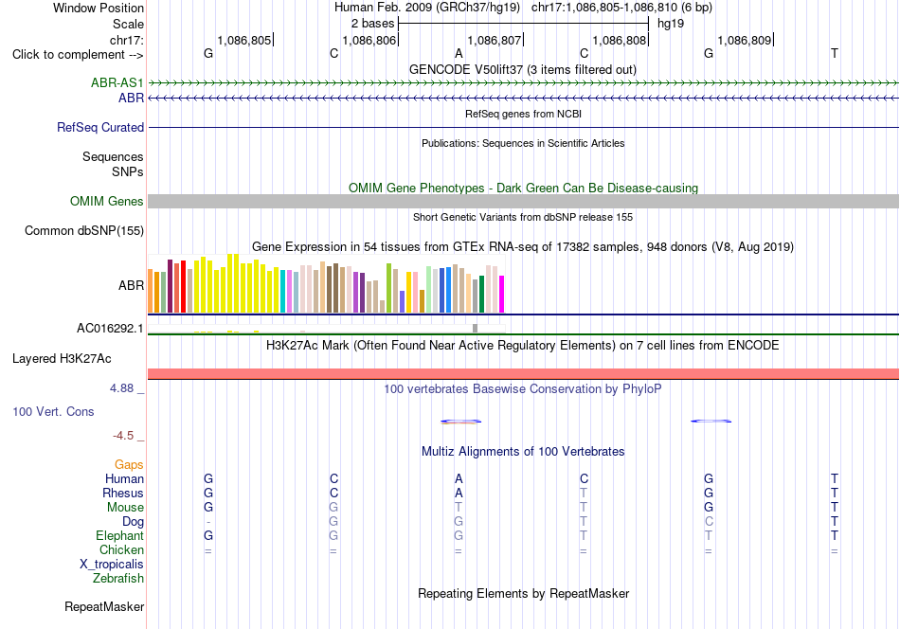Click the ABR-AS1 gene label

click(x=117, y=82)
